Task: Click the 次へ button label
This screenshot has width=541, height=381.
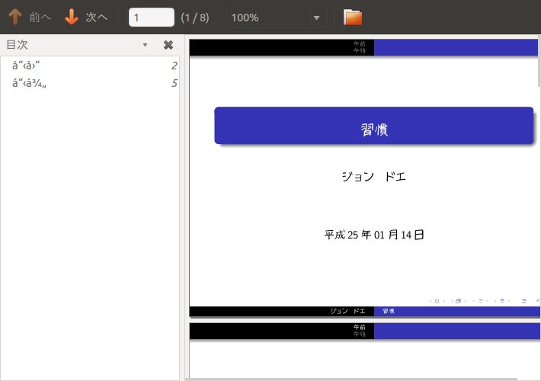Action: (x=97, y=18)
